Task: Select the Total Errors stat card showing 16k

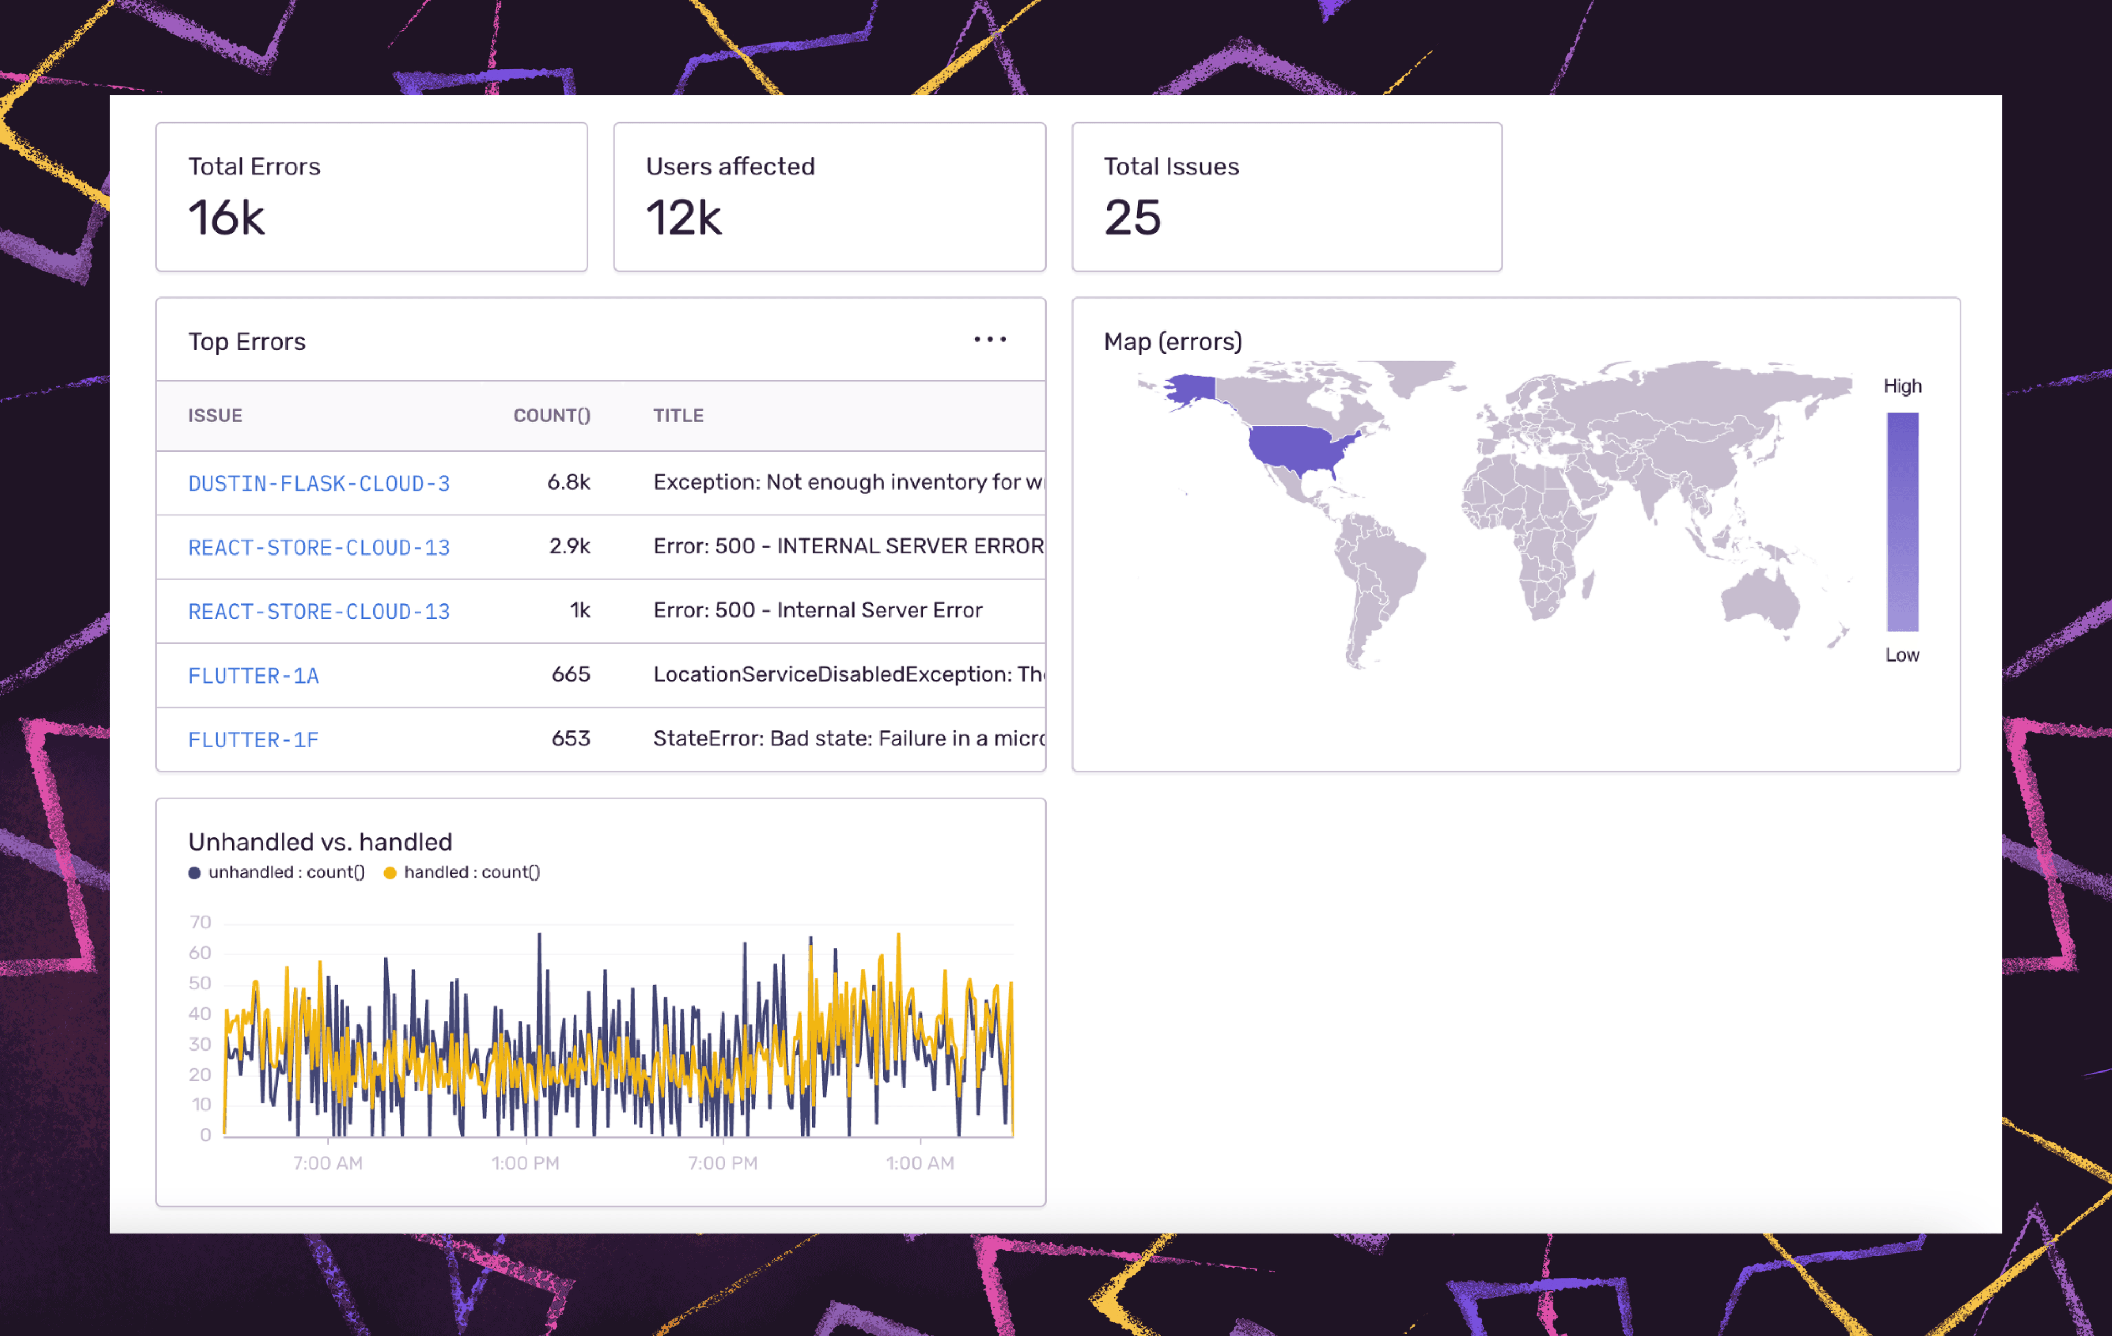Action: pyautogui.click(x=371, y=196)
